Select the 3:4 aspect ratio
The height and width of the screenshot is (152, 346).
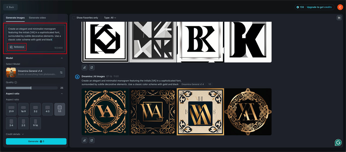tap(11, 123)
